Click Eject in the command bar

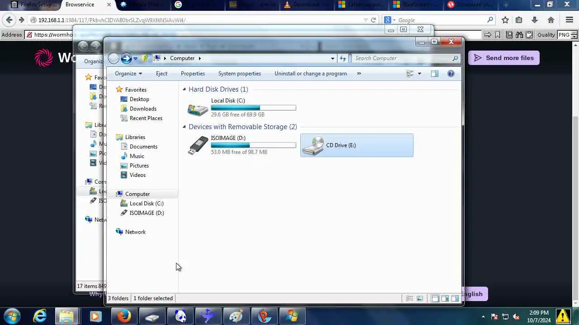[161, 74]
